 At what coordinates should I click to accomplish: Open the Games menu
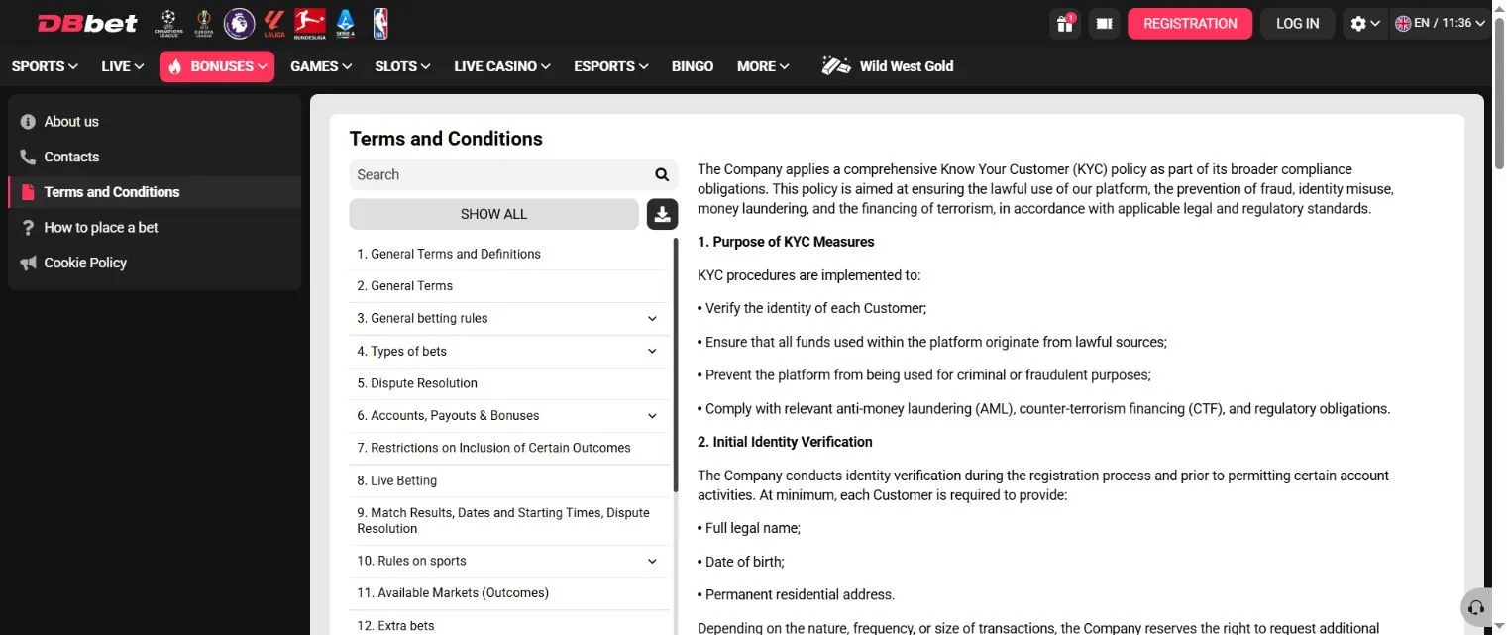(321, 66)
